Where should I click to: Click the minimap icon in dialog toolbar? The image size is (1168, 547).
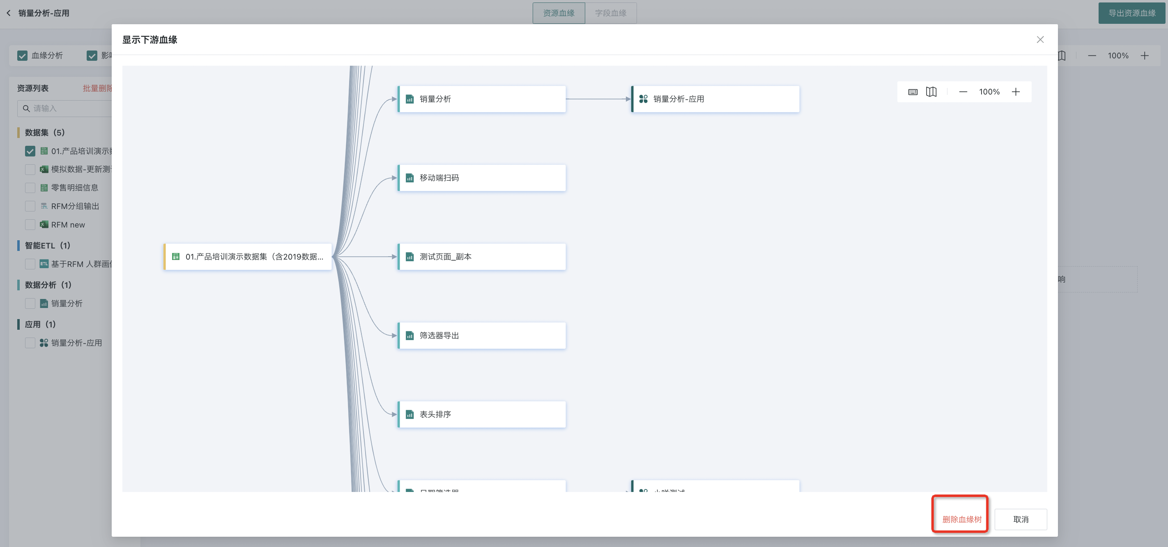click(x=931, y=92)
